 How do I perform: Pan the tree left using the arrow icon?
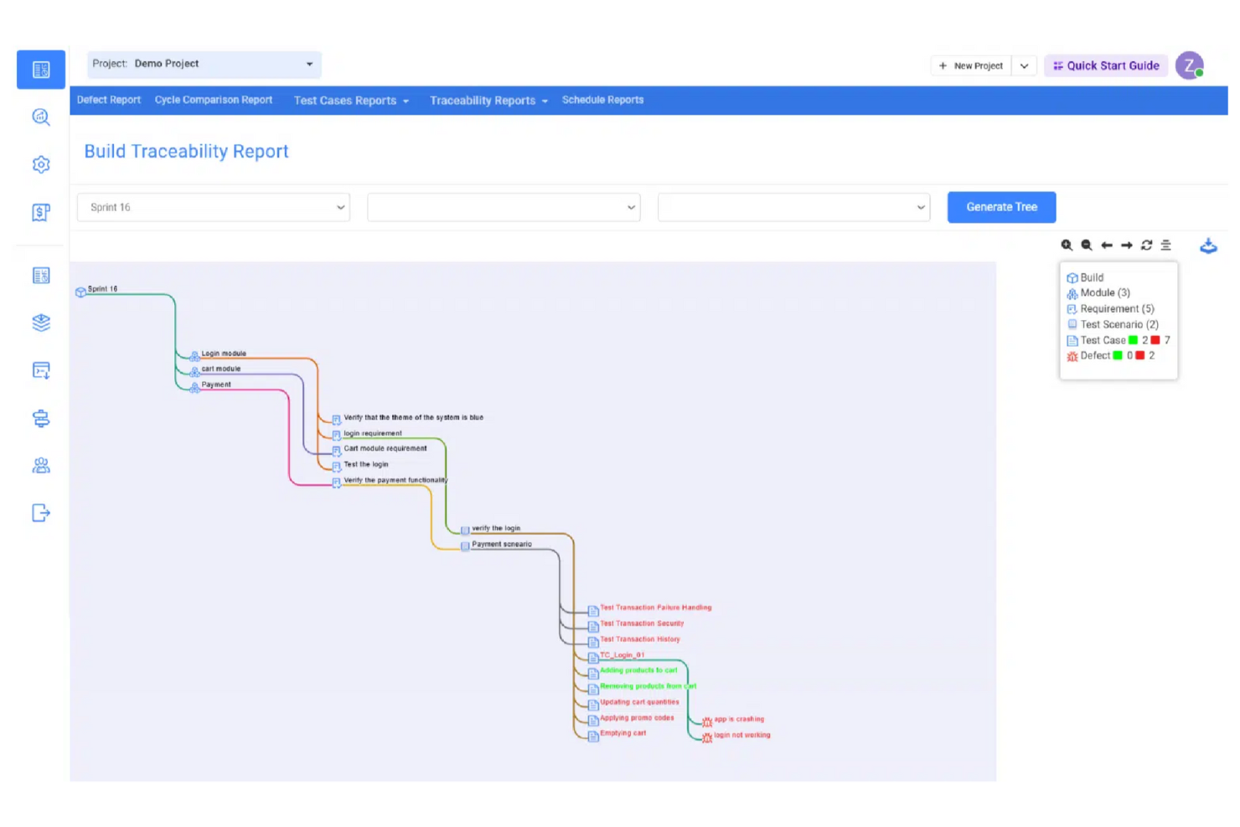pos(1107,245)
